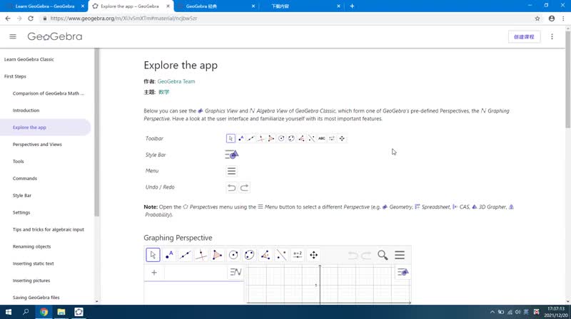The height and width of the screenshot is (319, 571).
Task: Open the applet search magnifier
Action: (383, 255)
